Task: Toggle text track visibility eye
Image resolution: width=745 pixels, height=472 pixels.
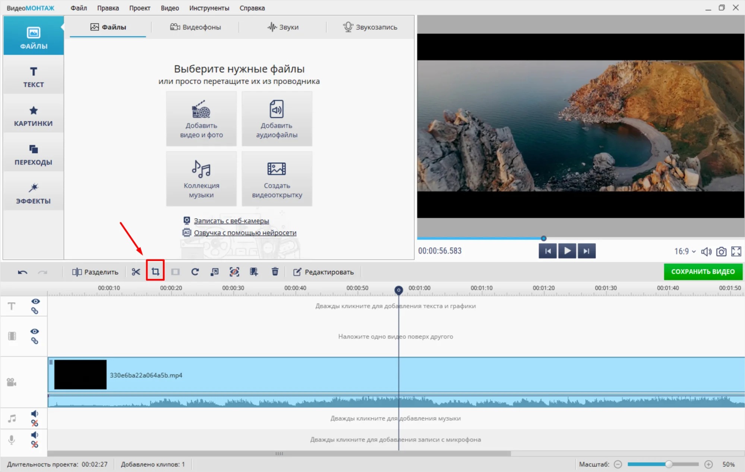Action: click(x=35, y=301)
